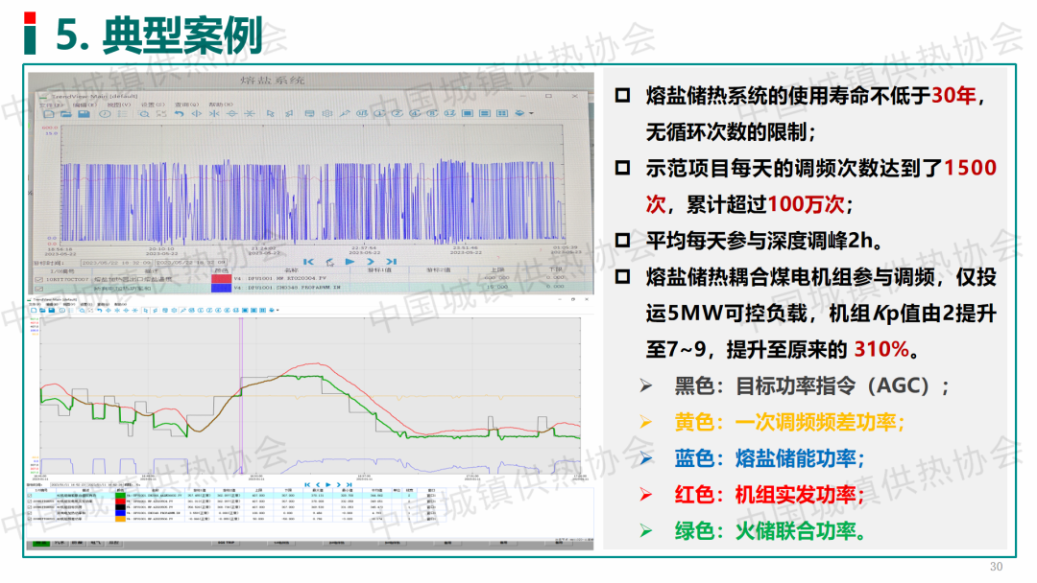The height and width of the screenshot is (583, 1037).
Task: Toggle checkbox of second upper trend row
Action: click(38, 287)
